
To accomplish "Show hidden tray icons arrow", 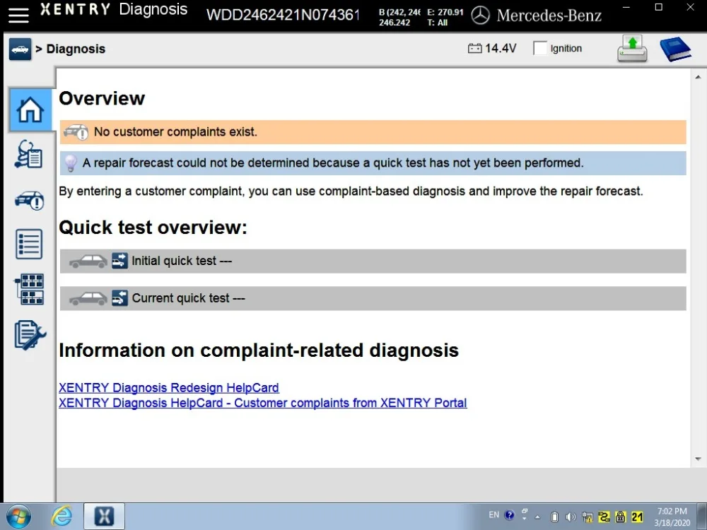I will pos(537,517).
